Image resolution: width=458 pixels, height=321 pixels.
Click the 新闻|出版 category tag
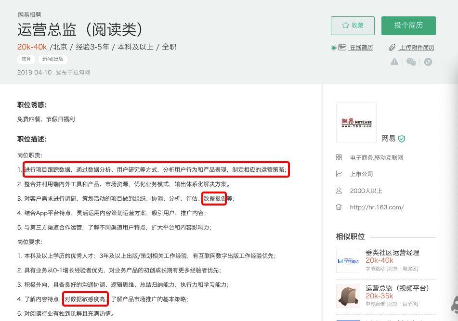(53, 59)
